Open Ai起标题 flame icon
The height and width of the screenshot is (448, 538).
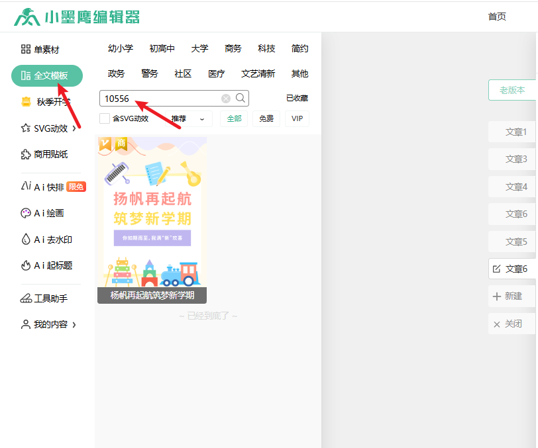26,265
